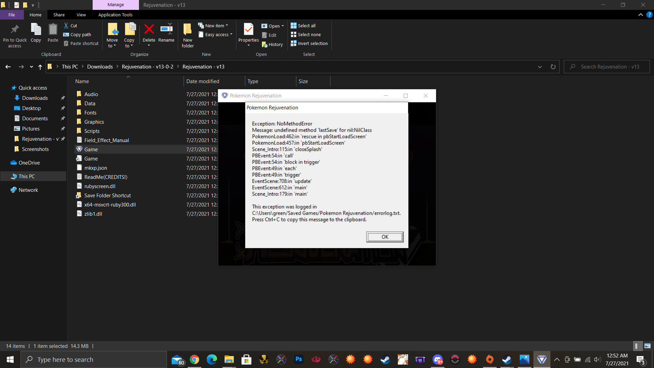
Task: Click the New folder icon
Action: 188,30
